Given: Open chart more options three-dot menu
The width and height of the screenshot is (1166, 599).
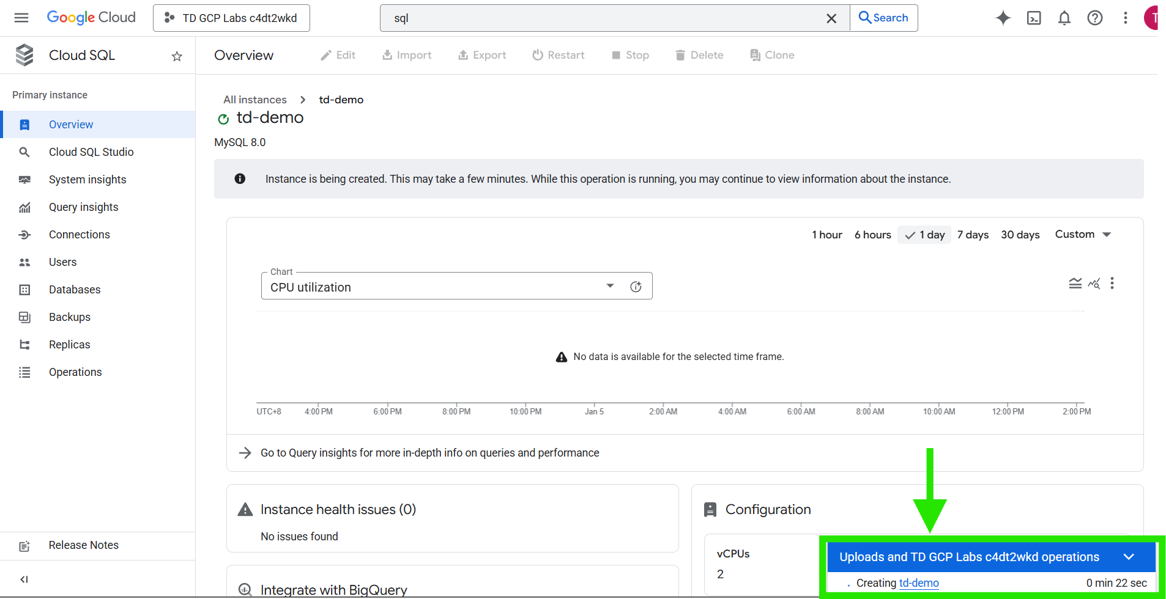Looking at the screenshot, I should coord(1112,283).
